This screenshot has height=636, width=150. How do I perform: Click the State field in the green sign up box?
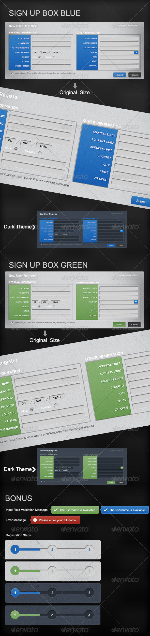click(x=119, y=311)
